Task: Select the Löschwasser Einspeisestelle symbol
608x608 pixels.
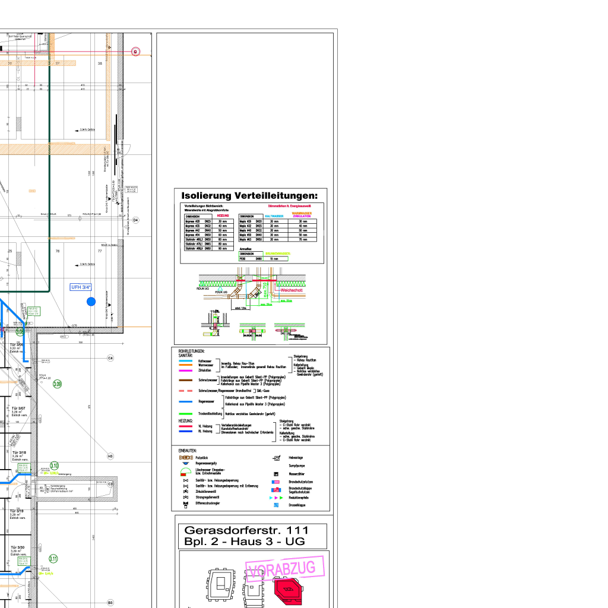Action: click(x=186, y=472)
